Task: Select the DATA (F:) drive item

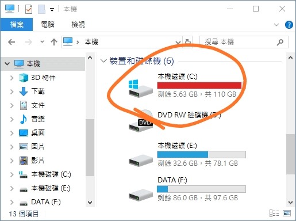Action: [x=187, y=189]
